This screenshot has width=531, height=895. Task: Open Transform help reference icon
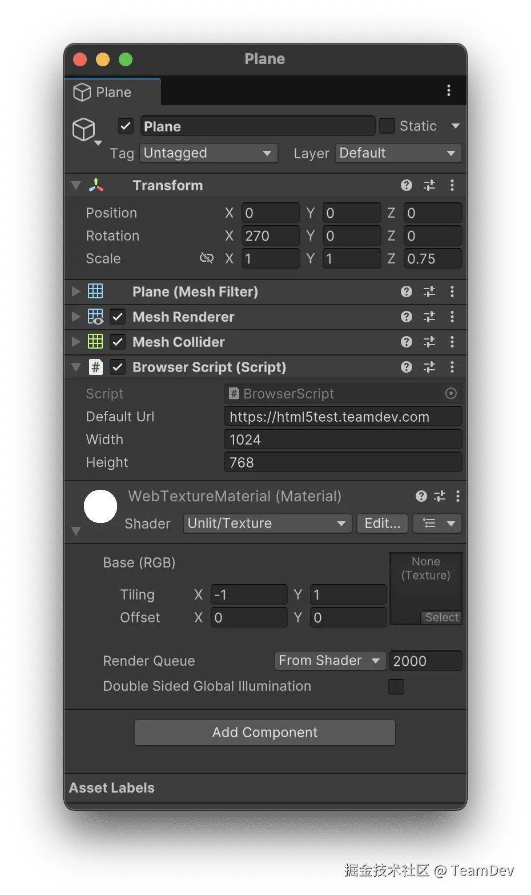coord(407,185)
